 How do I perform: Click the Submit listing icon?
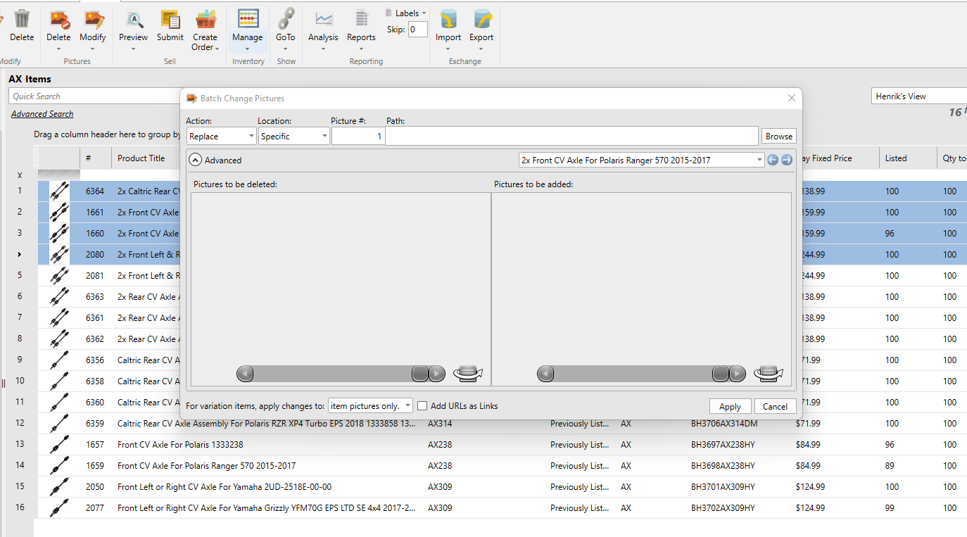tap(170, 20)
